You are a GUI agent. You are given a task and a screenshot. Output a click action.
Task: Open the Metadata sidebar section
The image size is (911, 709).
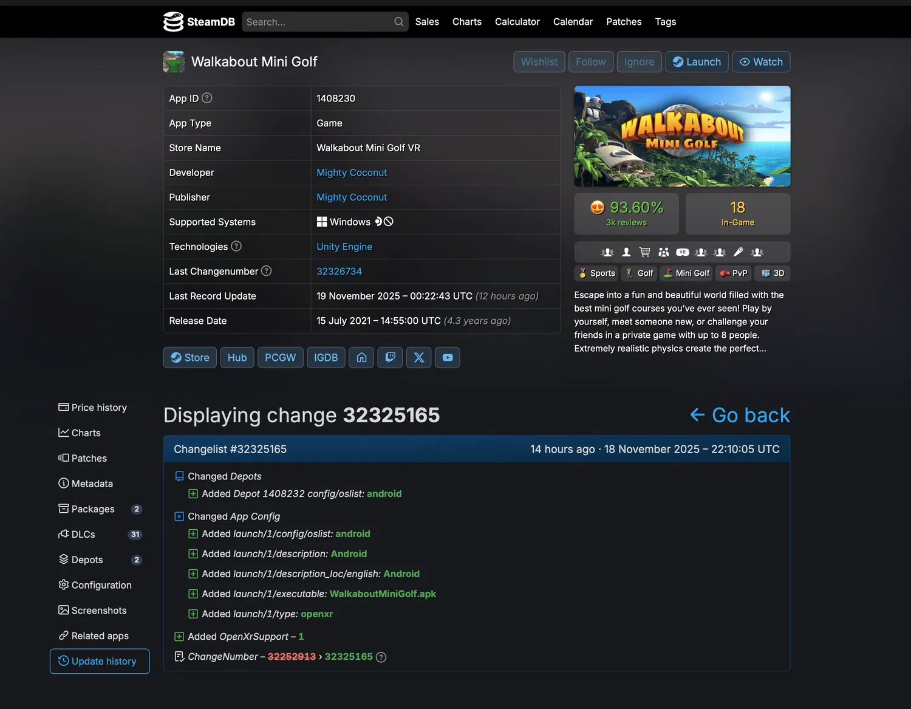[100, 484]
